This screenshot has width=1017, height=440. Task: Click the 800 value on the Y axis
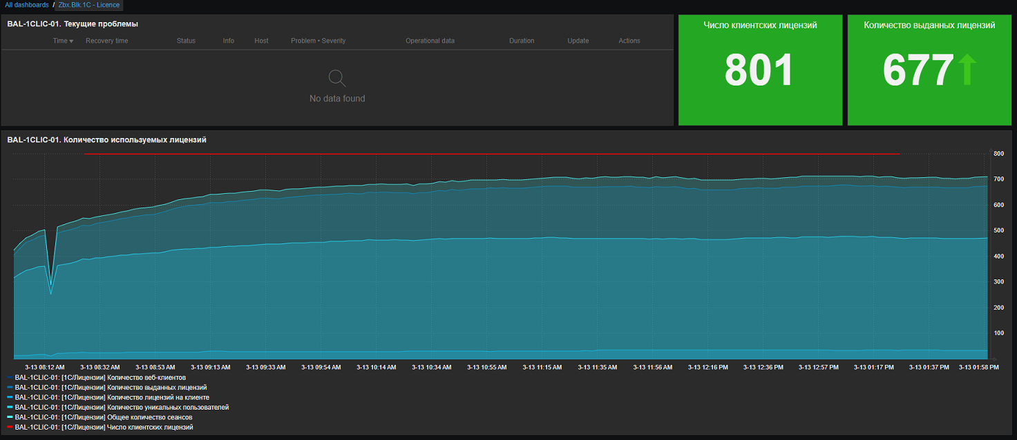click(x=998, y=154)
